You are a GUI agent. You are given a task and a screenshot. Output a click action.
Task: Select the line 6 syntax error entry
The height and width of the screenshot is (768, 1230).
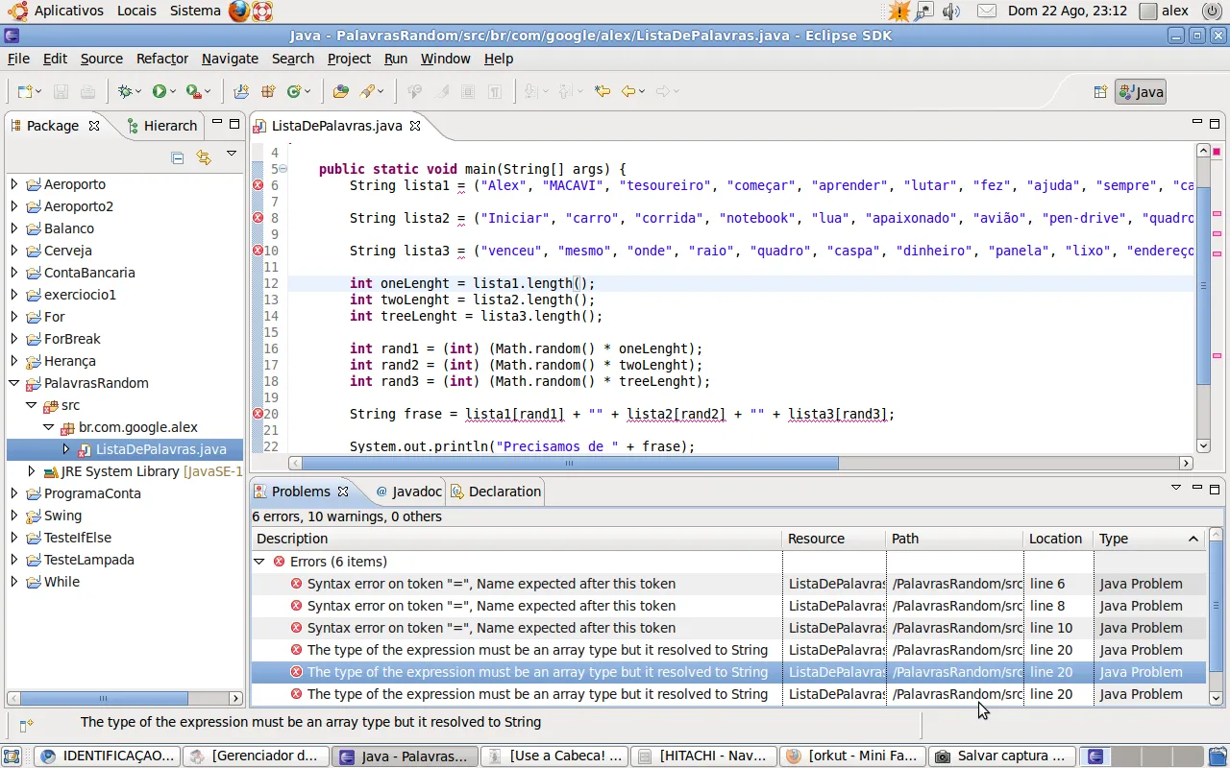coord(491,584)
